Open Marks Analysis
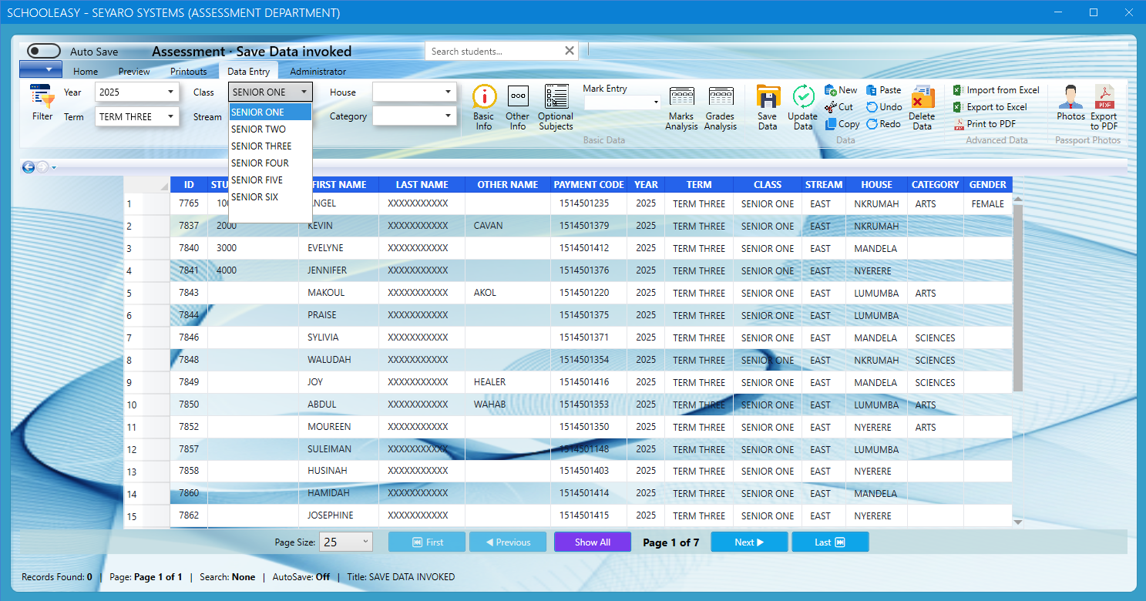Image resolution: width=1146 pixels, height=601 pixels. [x=681, y=106]
